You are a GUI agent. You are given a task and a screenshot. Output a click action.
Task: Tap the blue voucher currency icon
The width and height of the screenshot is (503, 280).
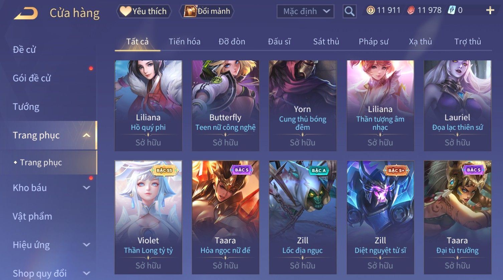click(x=451, y=10)
